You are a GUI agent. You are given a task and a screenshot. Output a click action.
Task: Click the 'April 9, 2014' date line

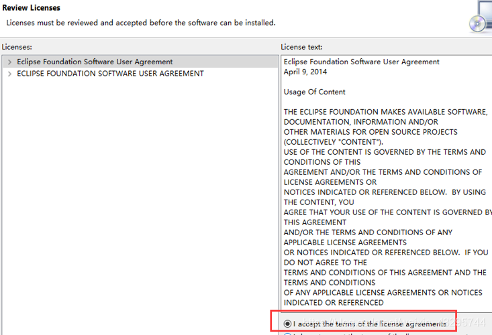pyautogui.click(x=305, y=72)
